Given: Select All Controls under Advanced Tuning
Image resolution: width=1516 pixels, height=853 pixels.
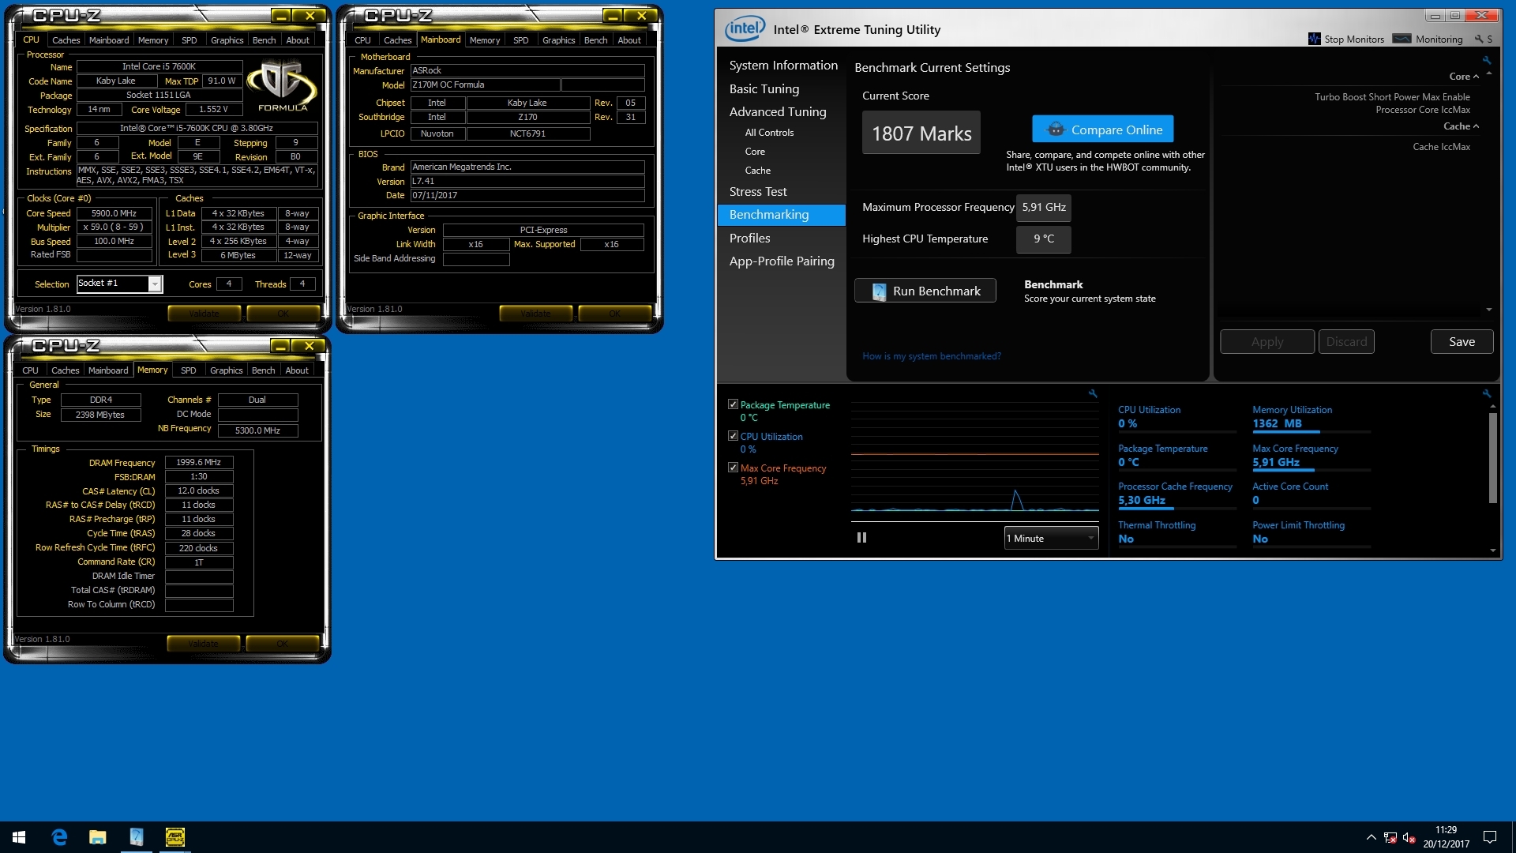Looking at the screenshot, I should click(769, 133).
